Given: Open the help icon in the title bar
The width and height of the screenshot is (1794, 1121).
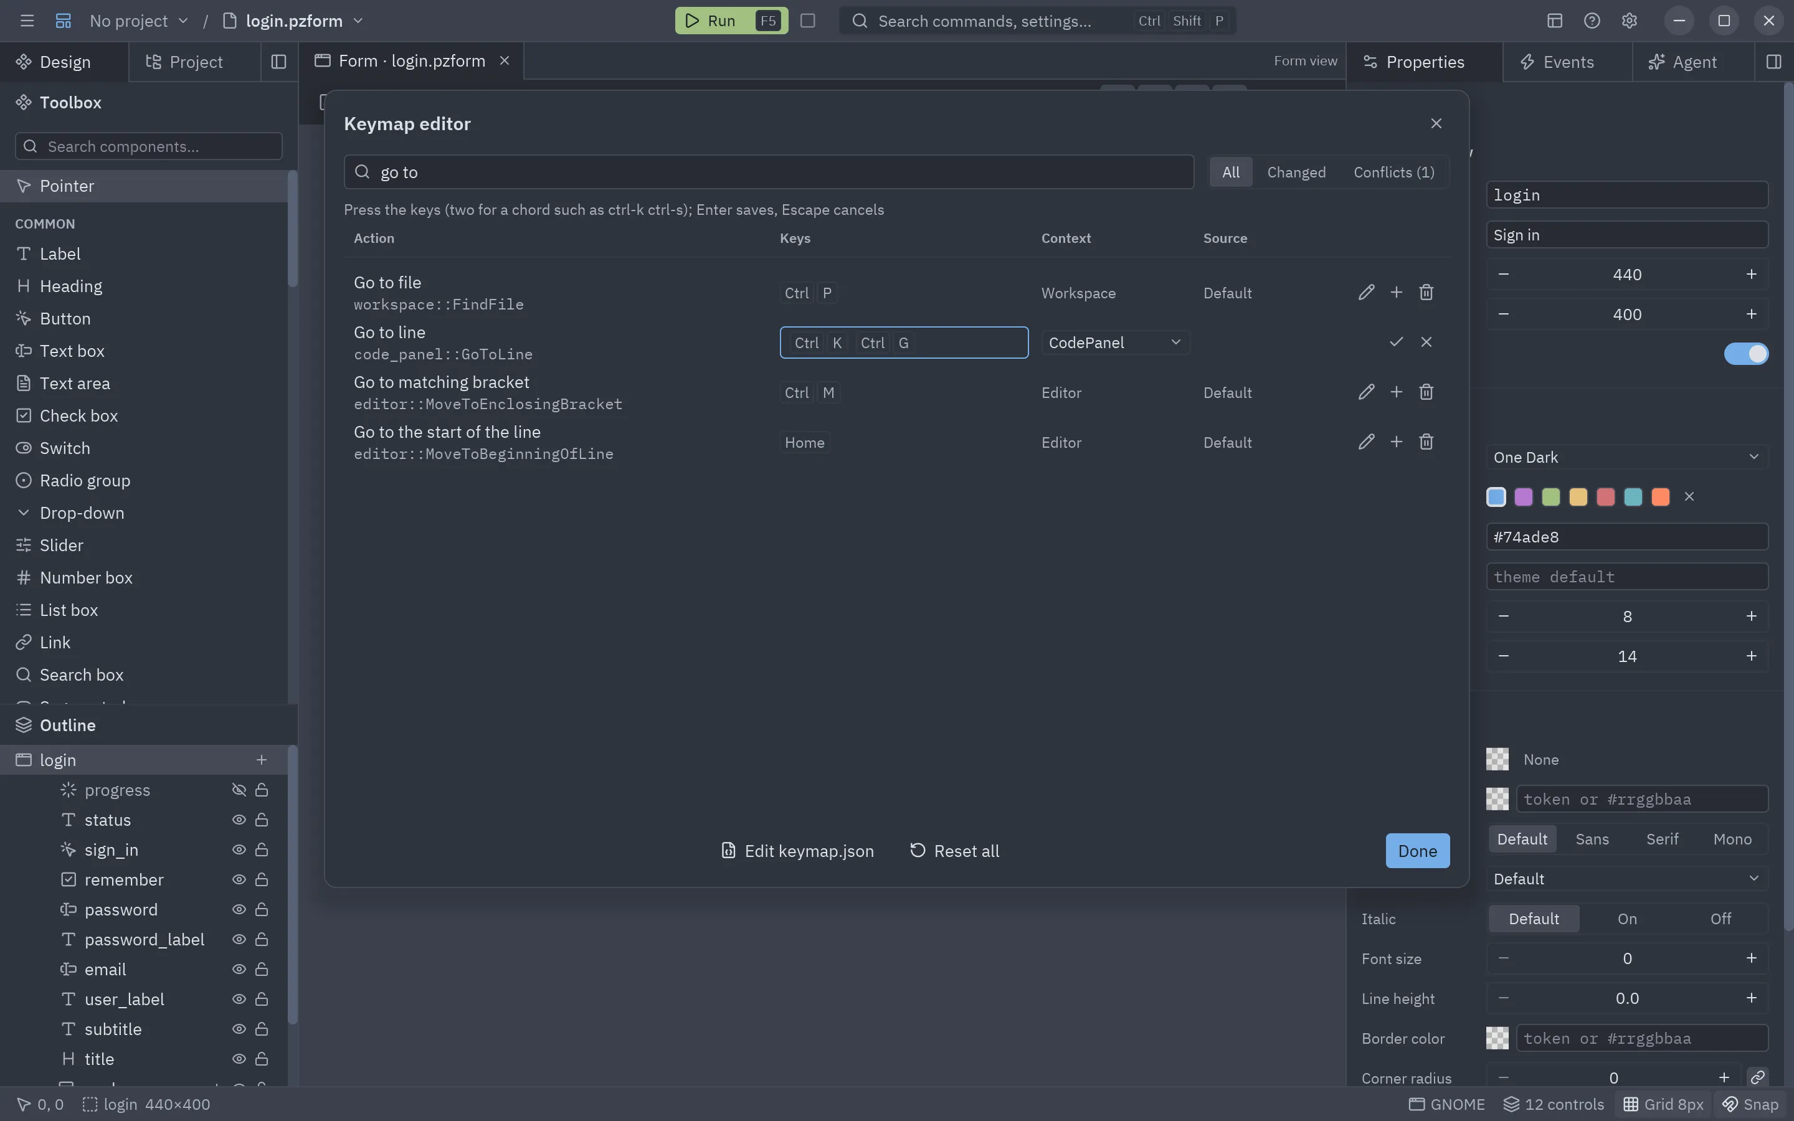Looking at the screenshot, I should (1592, 21).
